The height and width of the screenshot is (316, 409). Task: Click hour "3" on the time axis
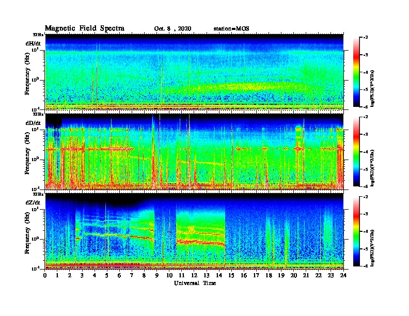(x=83, y=275)
